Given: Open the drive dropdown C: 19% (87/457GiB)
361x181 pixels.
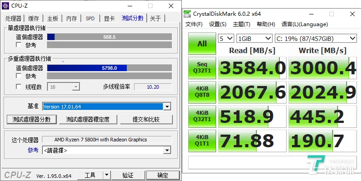Looking at the screenshot, I should tap(316, 38).
